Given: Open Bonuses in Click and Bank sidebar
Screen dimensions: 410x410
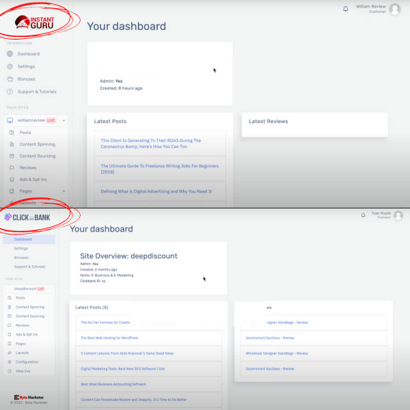Looking at the screenshot, I should pyautogui.click(x=21, y=258).
